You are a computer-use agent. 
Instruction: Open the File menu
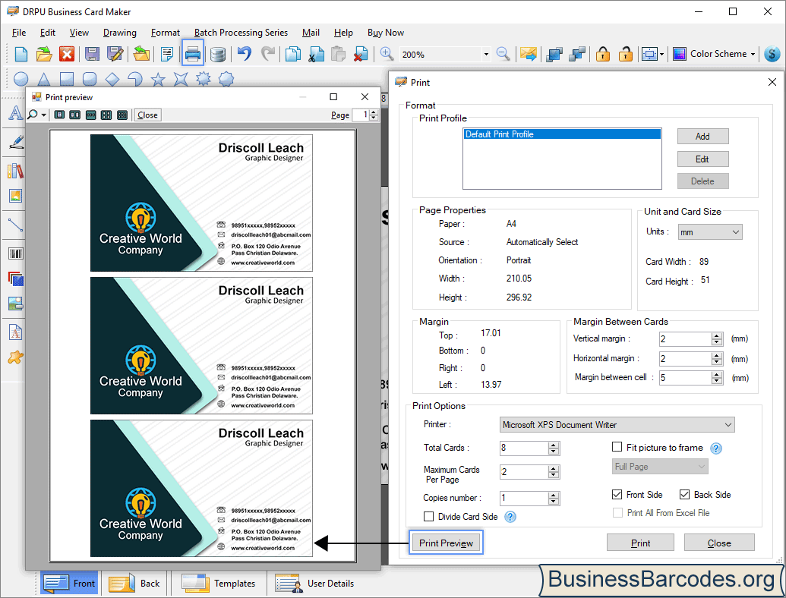click(x=19, y=33)
